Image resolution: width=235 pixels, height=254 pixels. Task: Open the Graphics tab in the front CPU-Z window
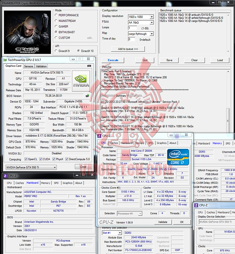pos(162,143)
